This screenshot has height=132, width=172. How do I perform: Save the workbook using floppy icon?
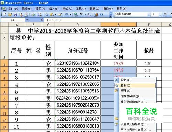pos(15,14)
